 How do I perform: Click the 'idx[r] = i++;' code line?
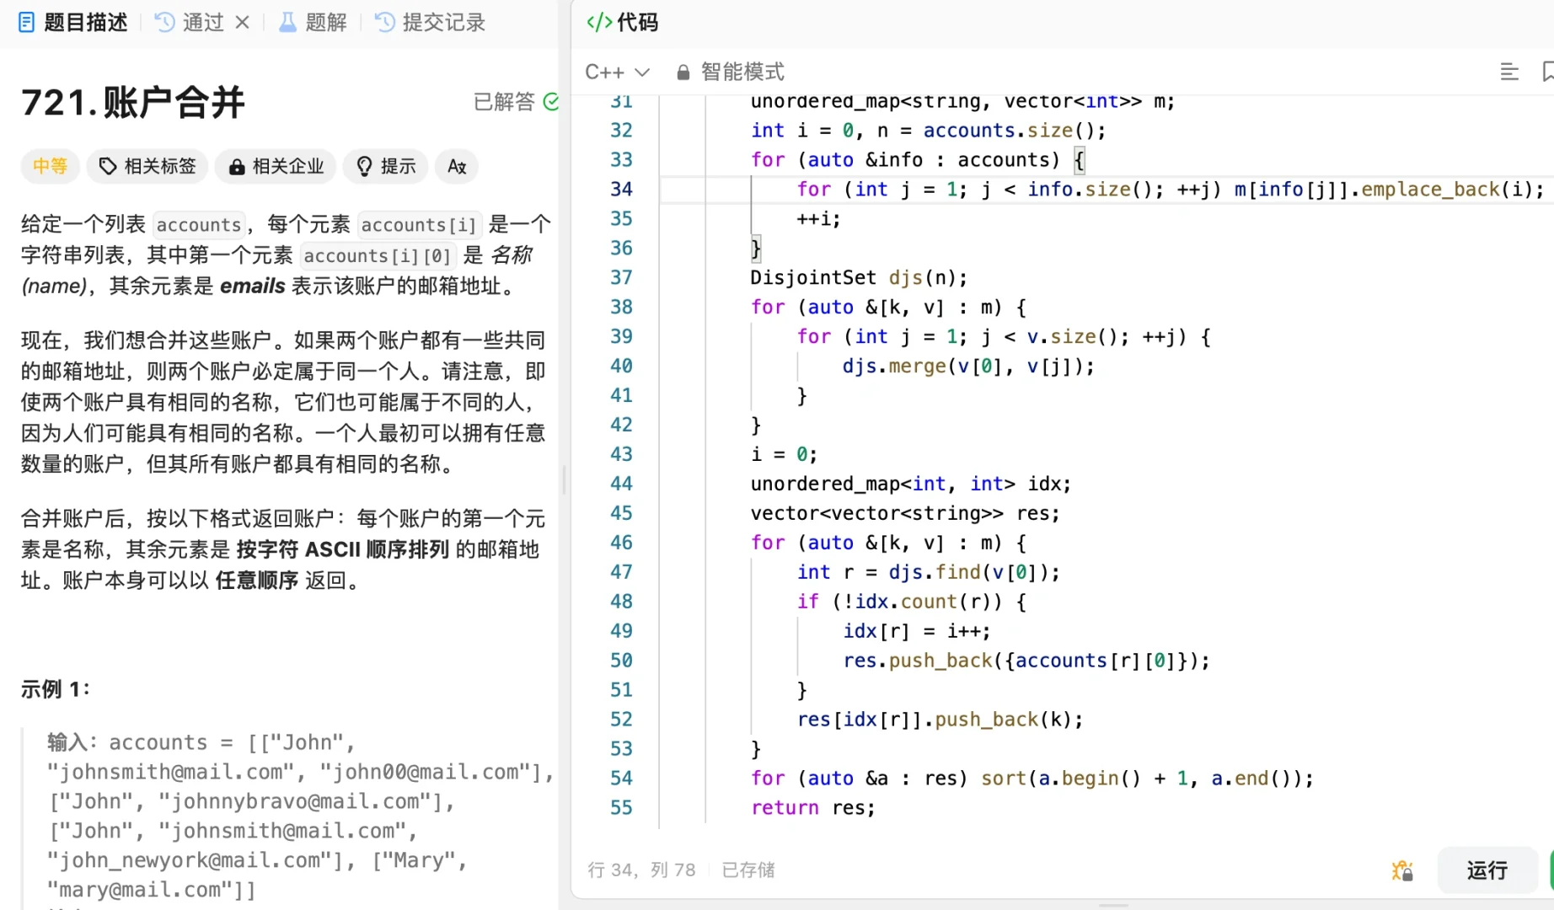916,631
